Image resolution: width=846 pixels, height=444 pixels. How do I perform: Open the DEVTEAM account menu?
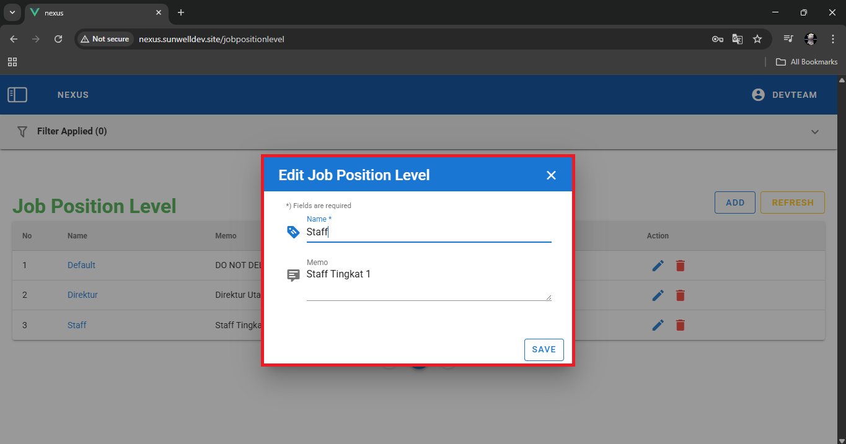[x=784, y=95]
